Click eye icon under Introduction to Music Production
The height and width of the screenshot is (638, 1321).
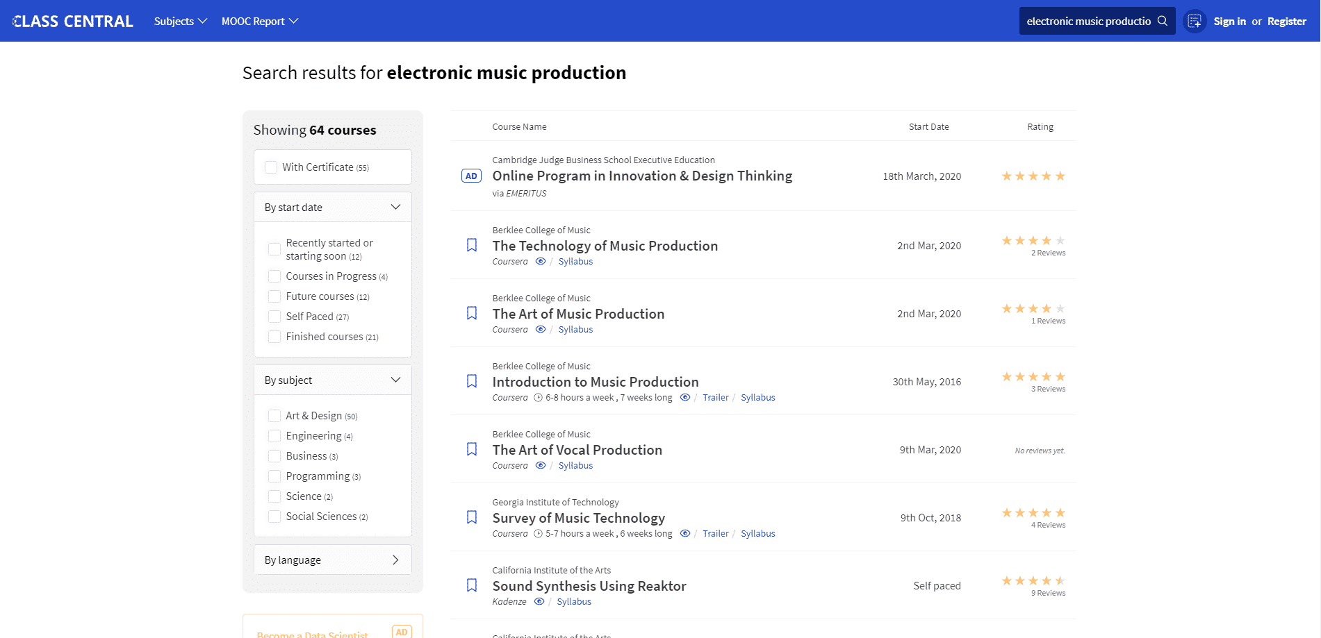685,398
